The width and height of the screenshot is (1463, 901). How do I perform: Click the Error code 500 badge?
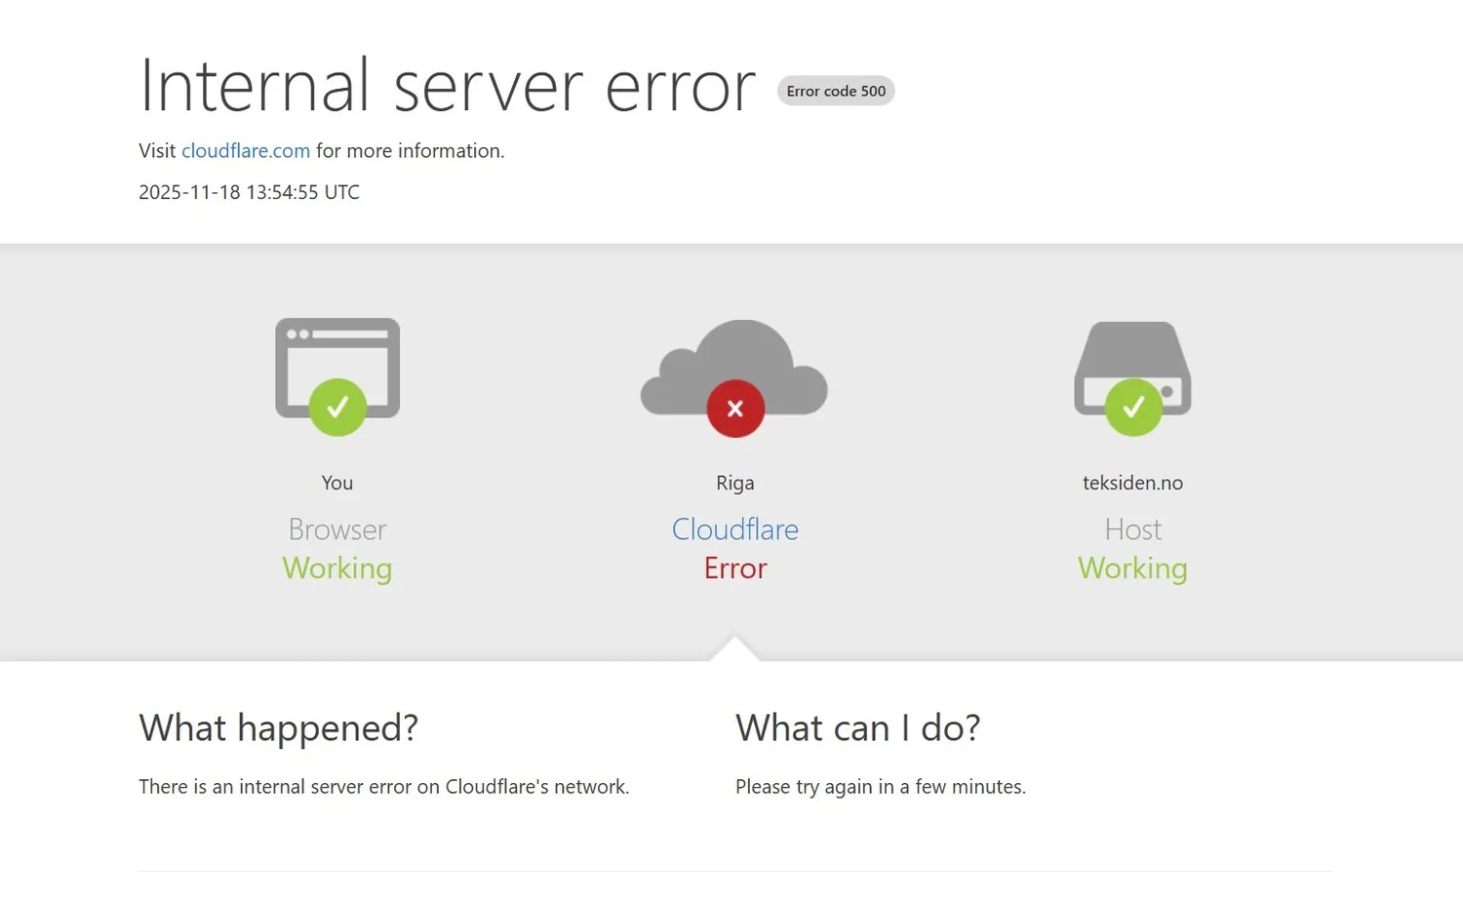tap(836, 91)
